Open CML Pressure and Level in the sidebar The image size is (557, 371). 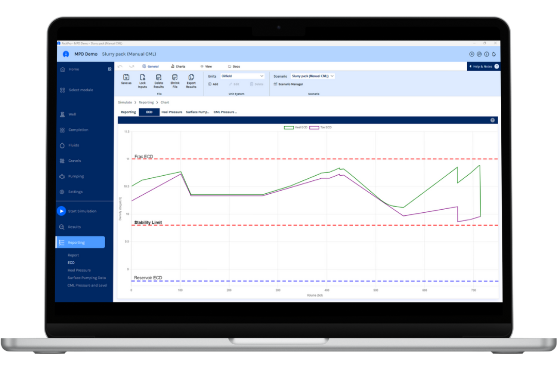coord(87,285)
